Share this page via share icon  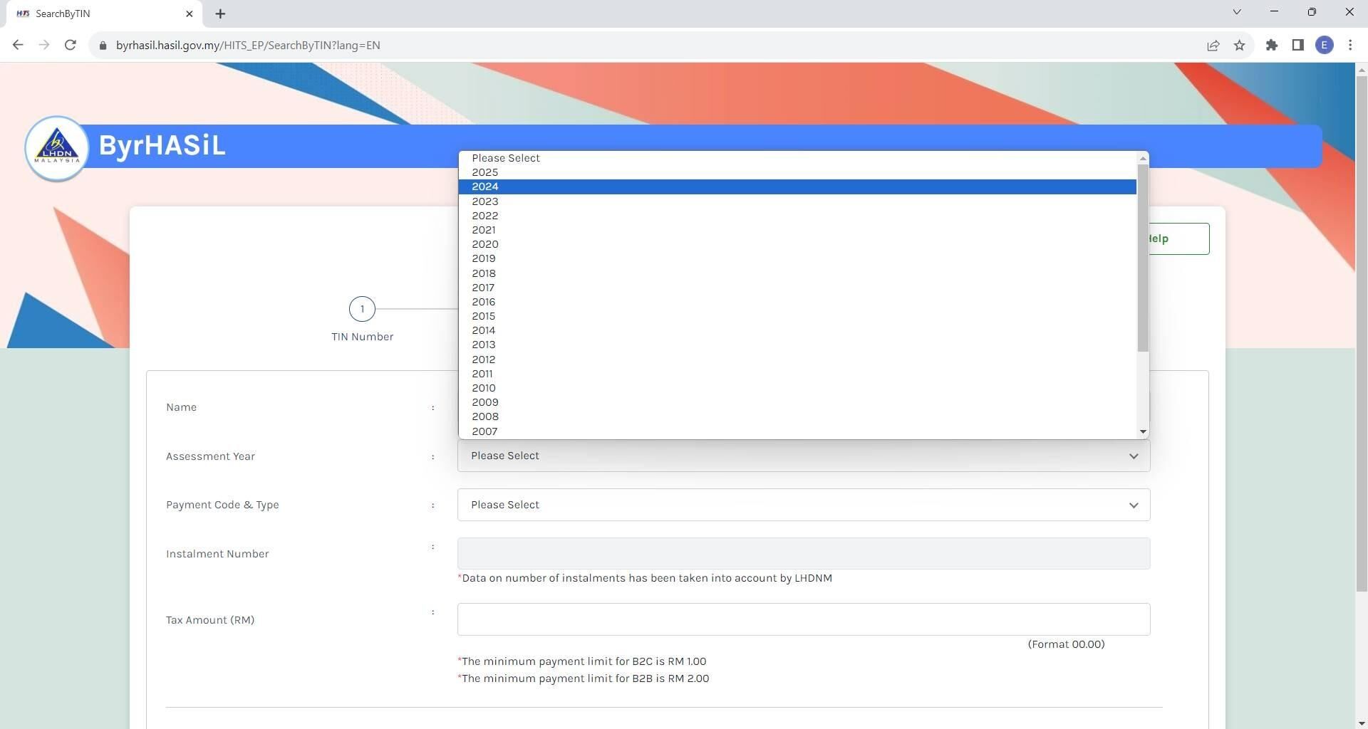click(1213, 45)
